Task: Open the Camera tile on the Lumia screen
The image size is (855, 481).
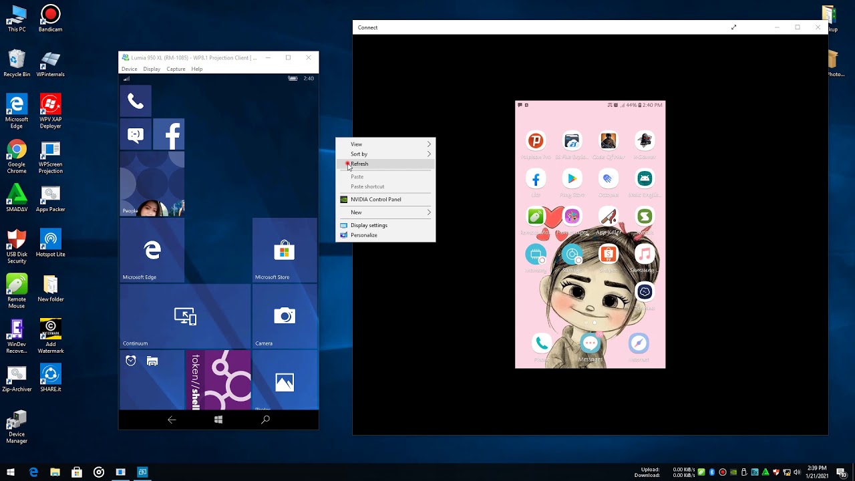Action: 285,316
